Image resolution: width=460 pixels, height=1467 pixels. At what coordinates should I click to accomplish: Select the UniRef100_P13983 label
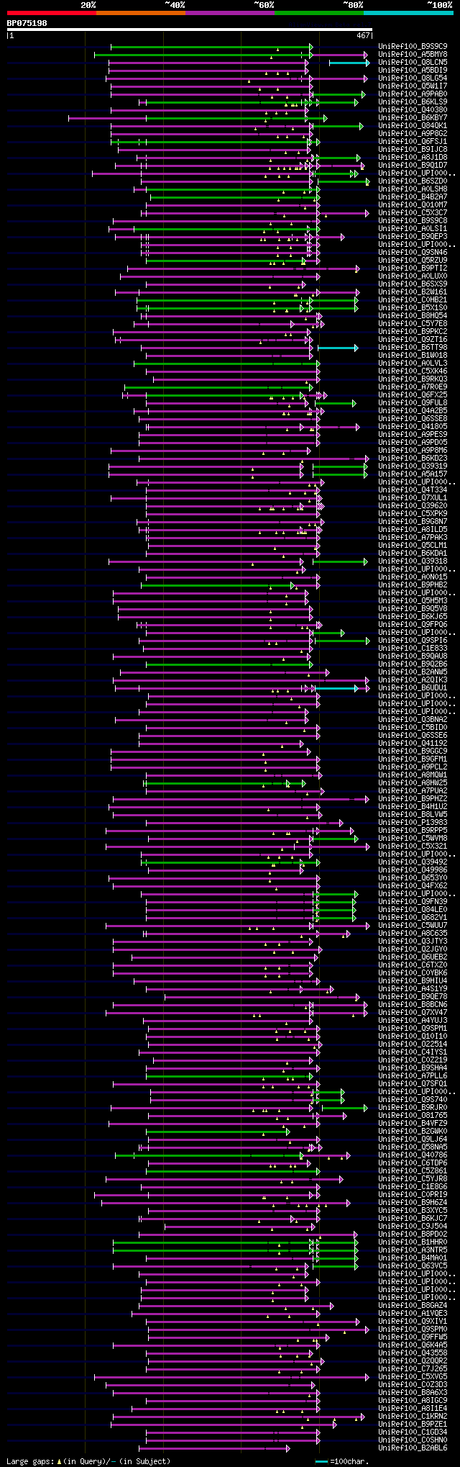click(413, 822)
